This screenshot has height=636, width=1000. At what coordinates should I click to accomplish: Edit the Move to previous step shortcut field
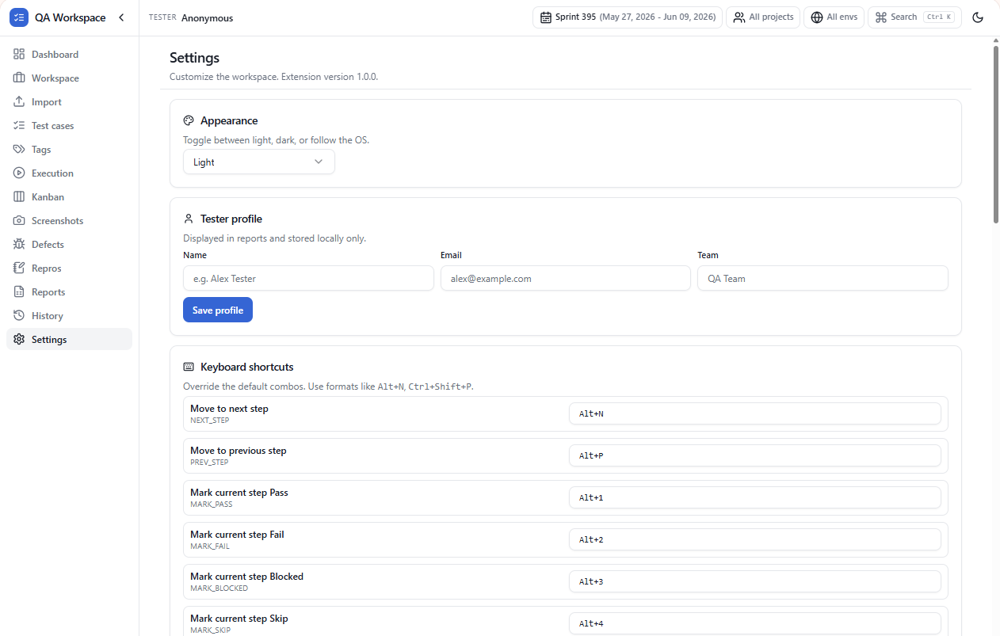click(x=755, y=455)
